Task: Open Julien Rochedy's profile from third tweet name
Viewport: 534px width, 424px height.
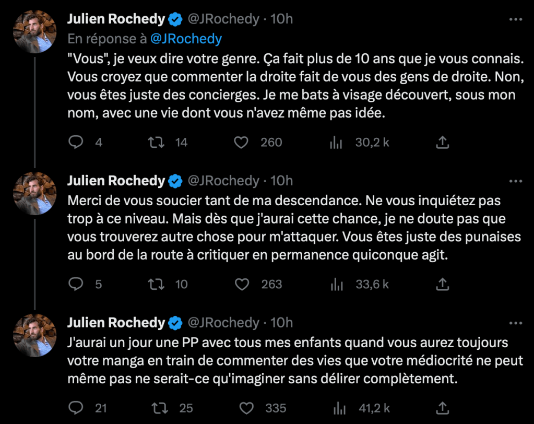Action: click(116, 323)
